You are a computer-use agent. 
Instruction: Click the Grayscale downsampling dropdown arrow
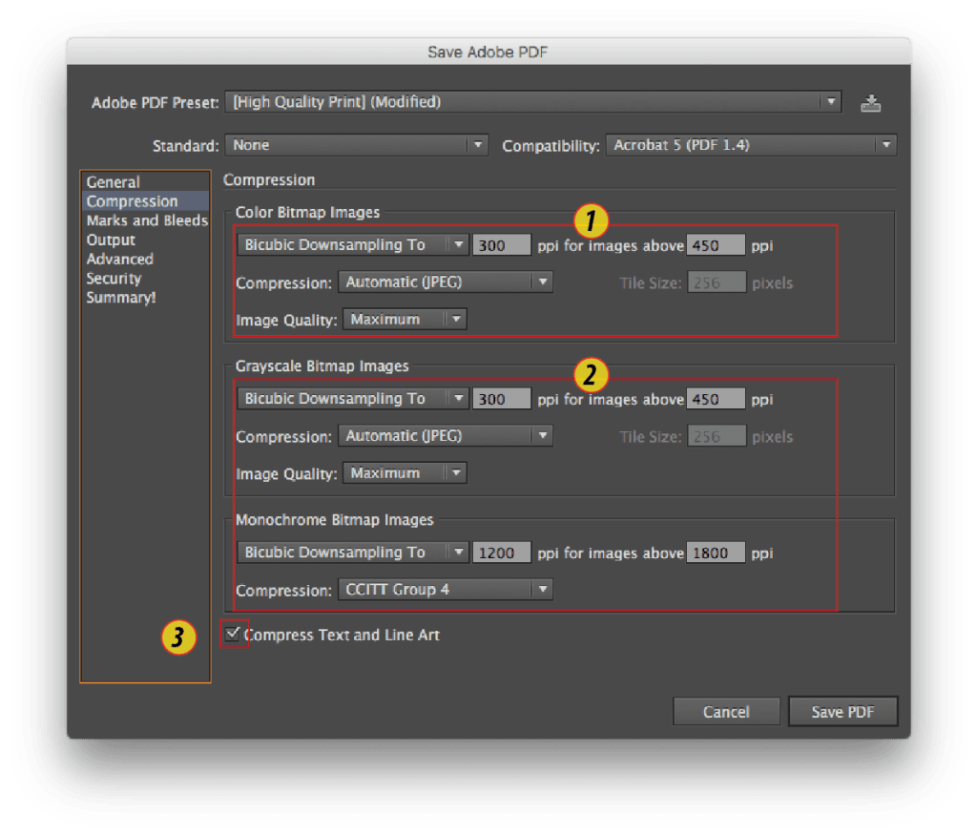click(459, 398)
